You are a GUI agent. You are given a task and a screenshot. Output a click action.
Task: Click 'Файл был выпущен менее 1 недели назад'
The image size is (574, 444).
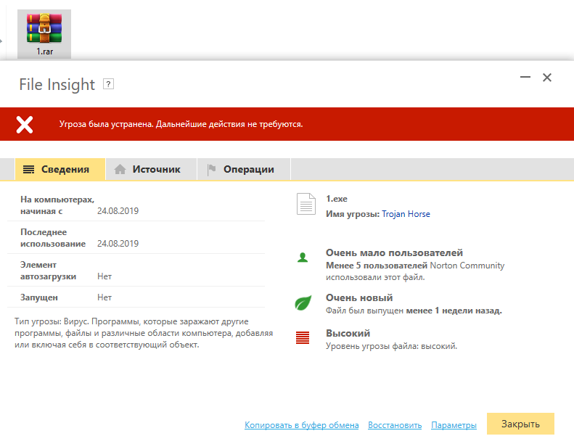(x=414, y=311)
